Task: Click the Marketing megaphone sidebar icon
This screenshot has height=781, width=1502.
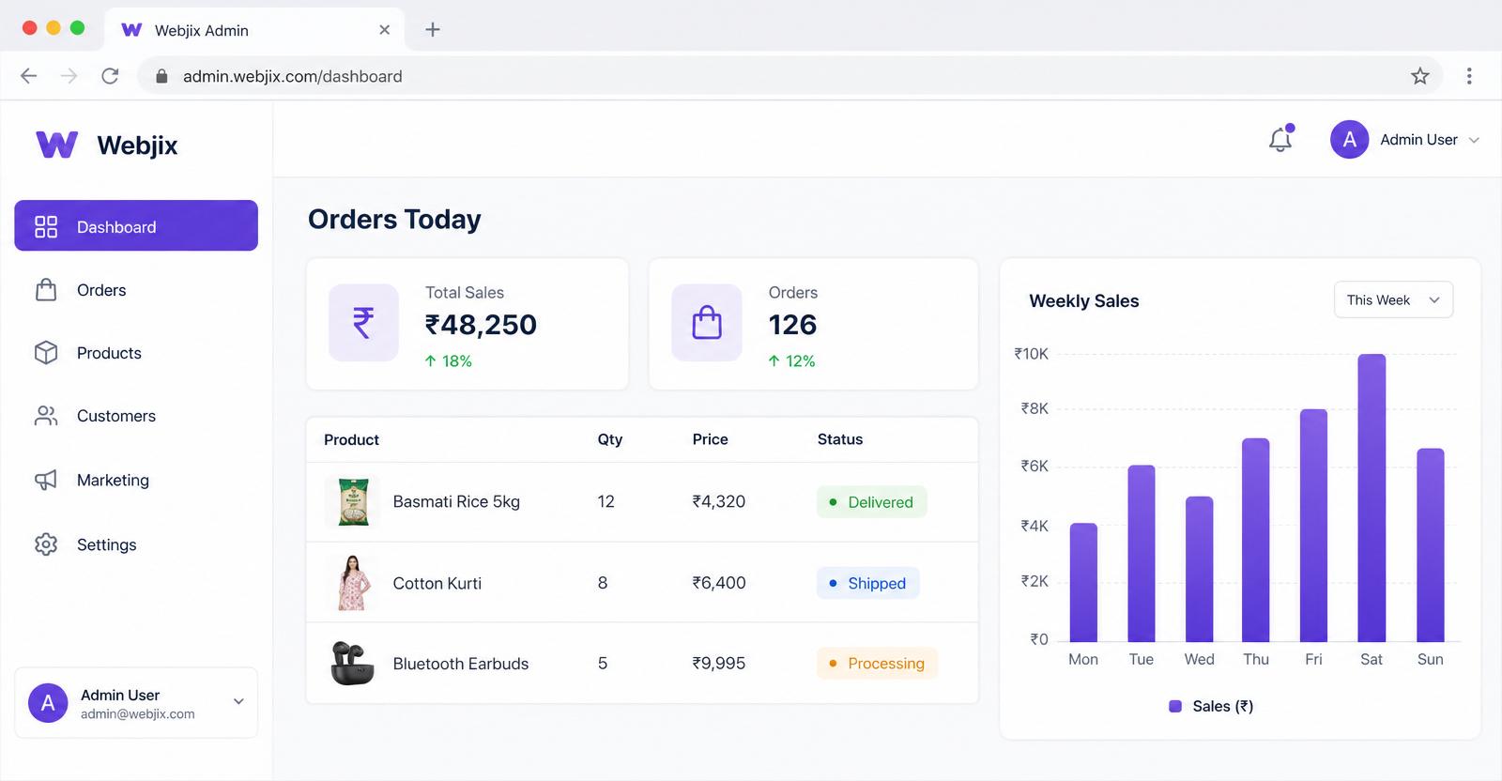Action: pos(46,480)
